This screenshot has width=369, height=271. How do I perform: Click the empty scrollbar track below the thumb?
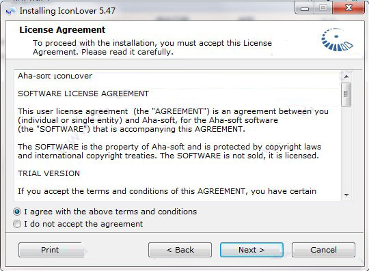pos(346,148)
